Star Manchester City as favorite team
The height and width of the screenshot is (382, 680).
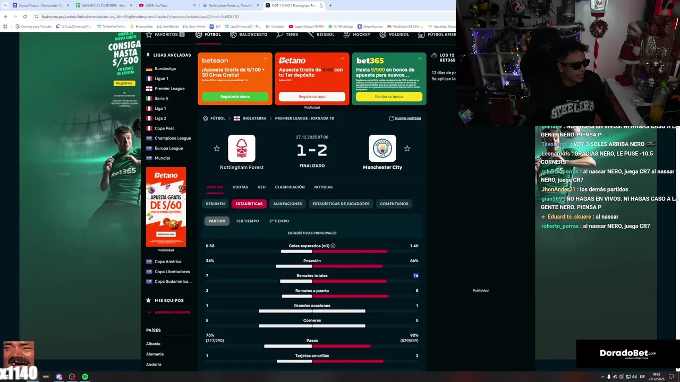click(407, 149)
